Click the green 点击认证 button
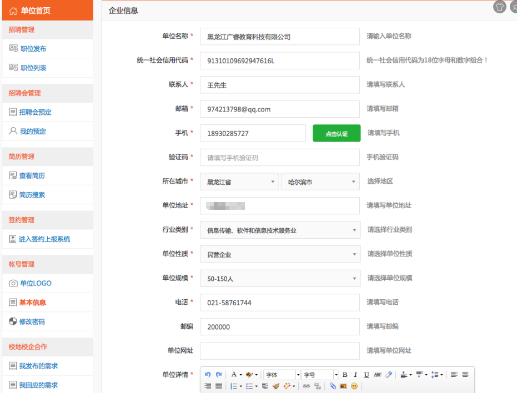Screen dimensions: 517x393 337,133
